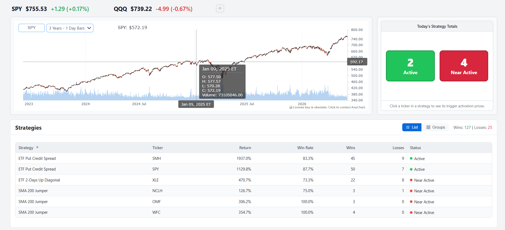Click the grid icon in the Groups toggle
The height and width of the screenshot is (230, 505).
[x=428, y=127]
